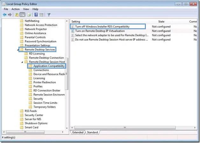The image size is (200, 143).
Task: Open the View menu
Action: pyautogui.click(x=26, y=9)
